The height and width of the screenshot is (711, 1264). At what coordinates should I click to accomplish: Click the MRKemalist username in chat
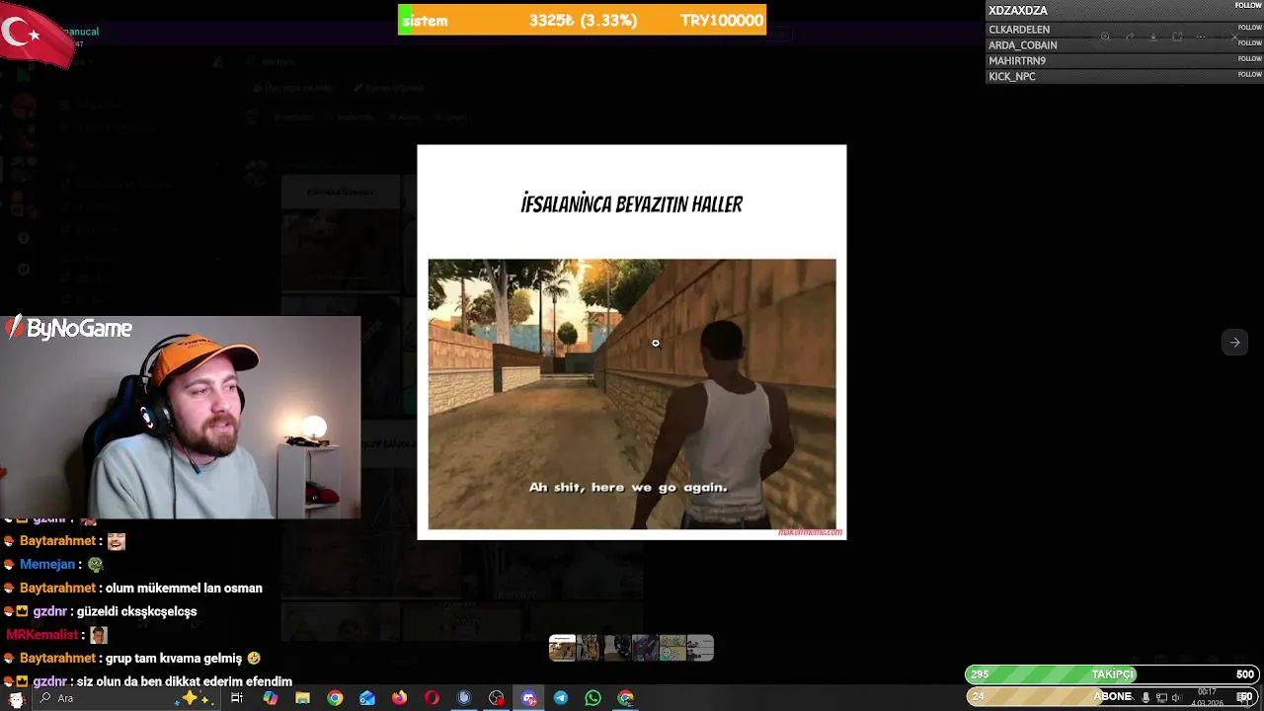click(x=43, y=635)
